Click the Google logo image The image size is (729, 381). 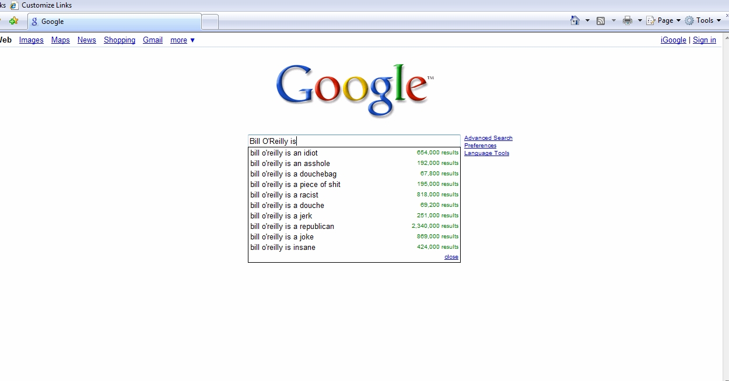354,90
